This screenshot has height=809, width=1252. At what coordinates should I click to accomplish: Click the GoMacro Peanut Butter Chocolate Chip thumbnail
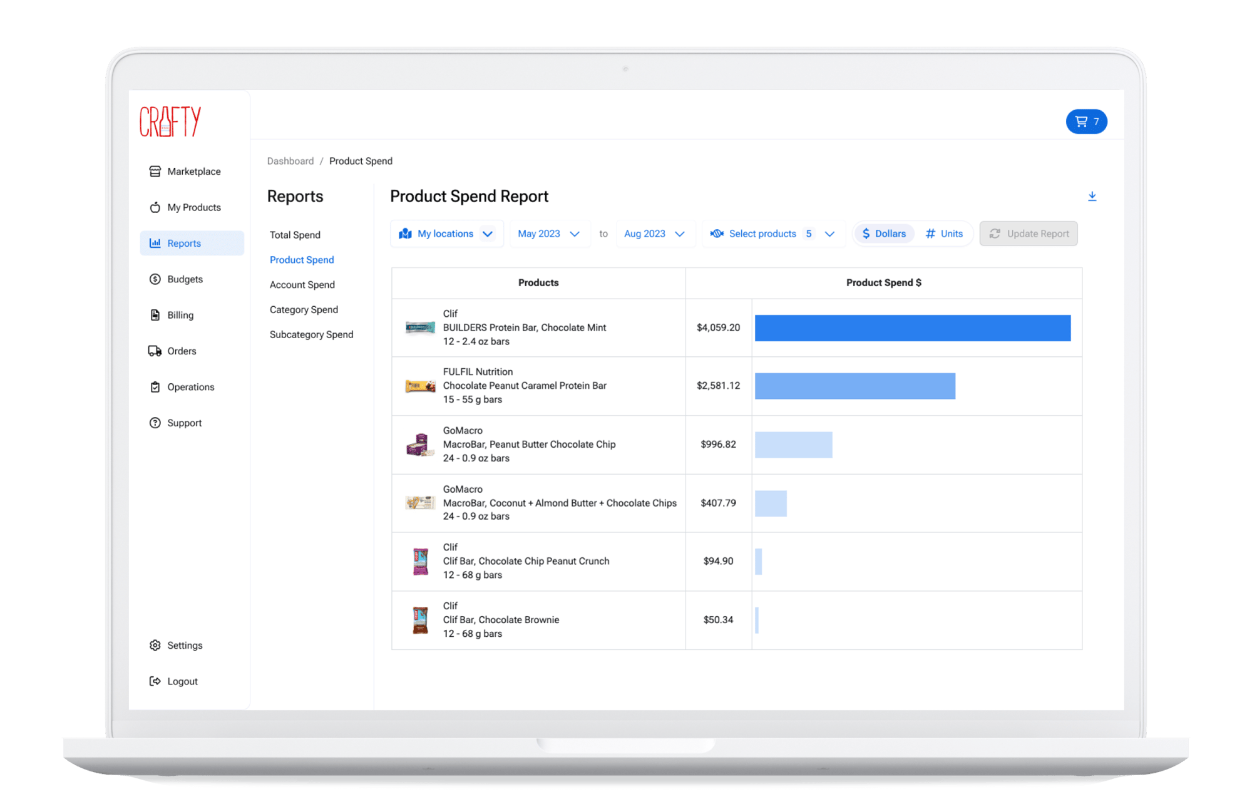pyautogui.click(x=420, y=445)
